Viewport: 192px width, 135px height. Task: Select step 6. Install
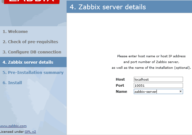(12, 83)
